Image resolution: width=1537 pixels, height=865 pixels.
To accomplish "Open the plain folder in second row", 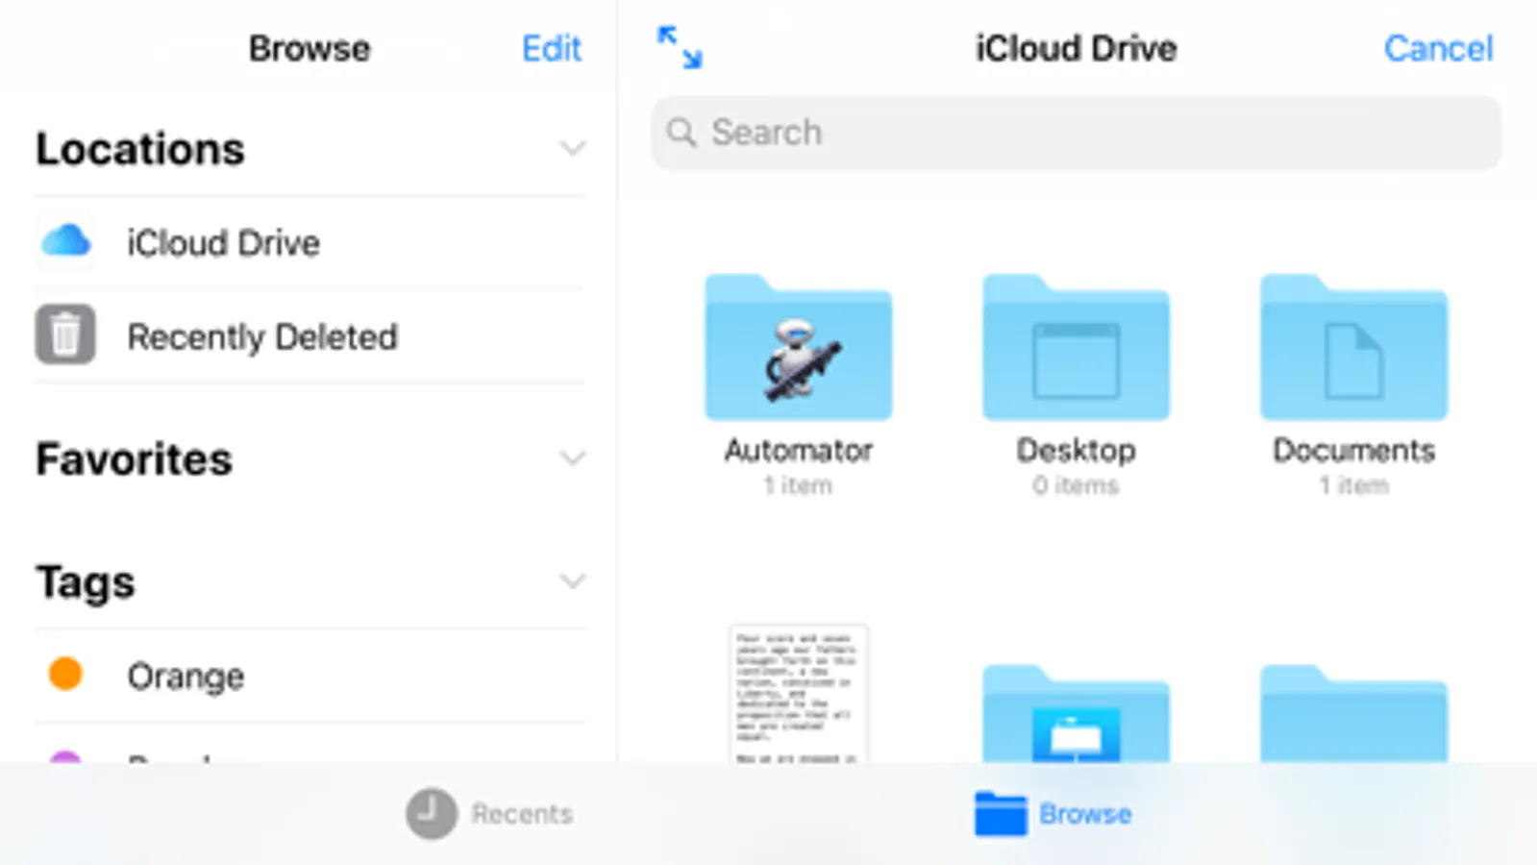I will [1353, 713].
